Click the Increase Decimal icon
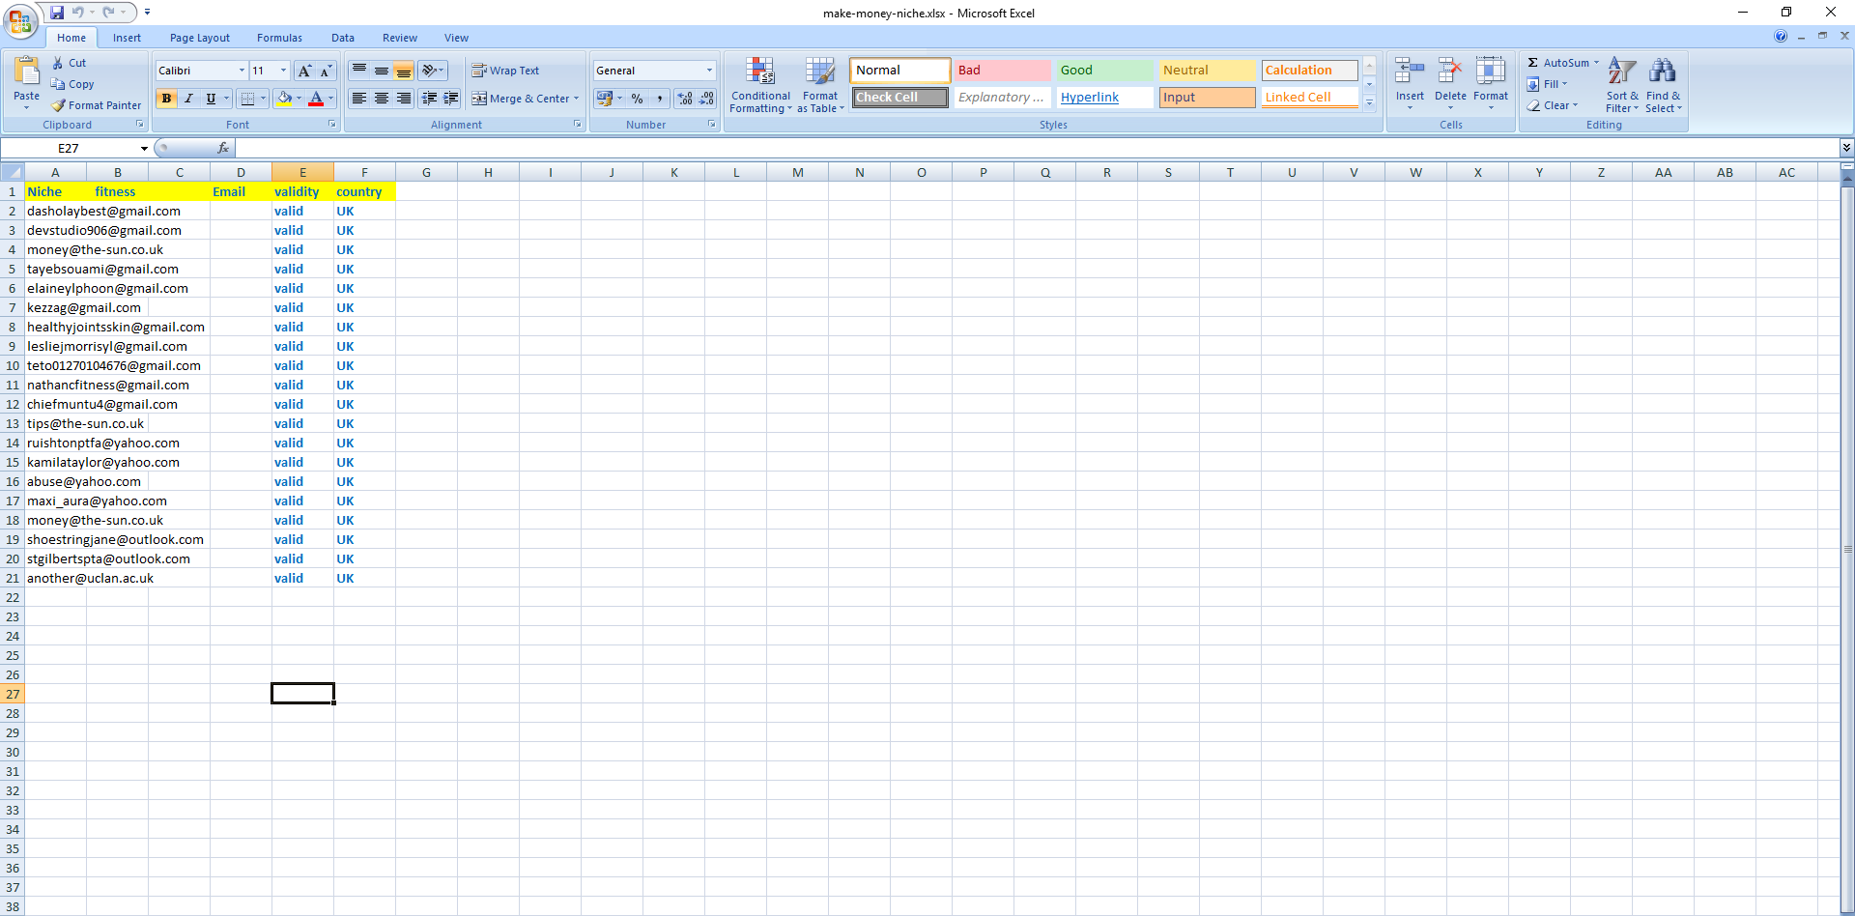The image size is (1855, 916). (683, 98)
